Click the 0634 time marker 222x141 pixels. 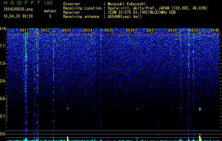click(88, 30)
